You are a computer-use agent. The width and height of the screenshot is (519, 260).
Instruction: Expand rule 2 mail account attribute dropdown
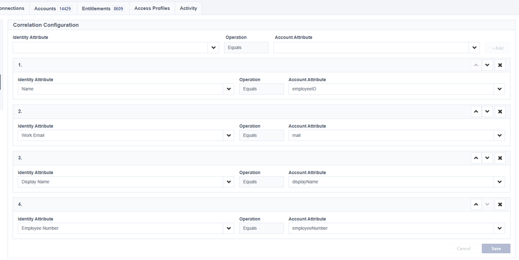click(x=499, y=135)
